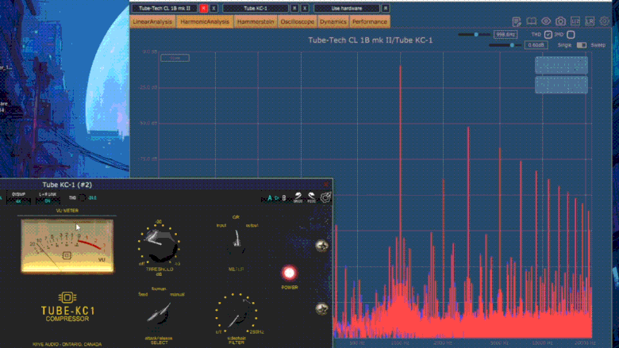Switch to the Hammerstein tab
Viewport: 619px width, 348px height.
coord(256,21)
